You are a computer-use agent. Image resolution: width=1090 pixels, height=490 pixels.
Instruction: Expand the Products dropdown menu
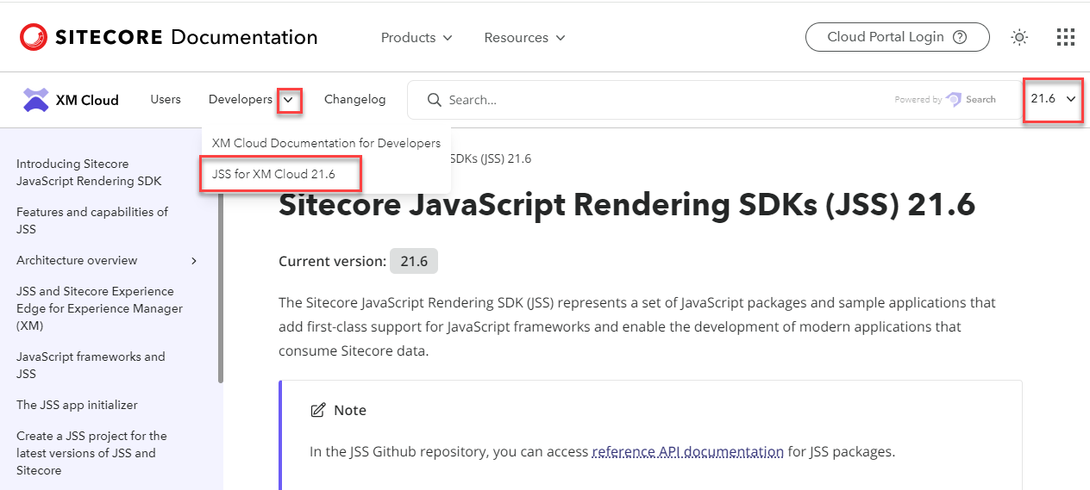click(x=417, y=38)
